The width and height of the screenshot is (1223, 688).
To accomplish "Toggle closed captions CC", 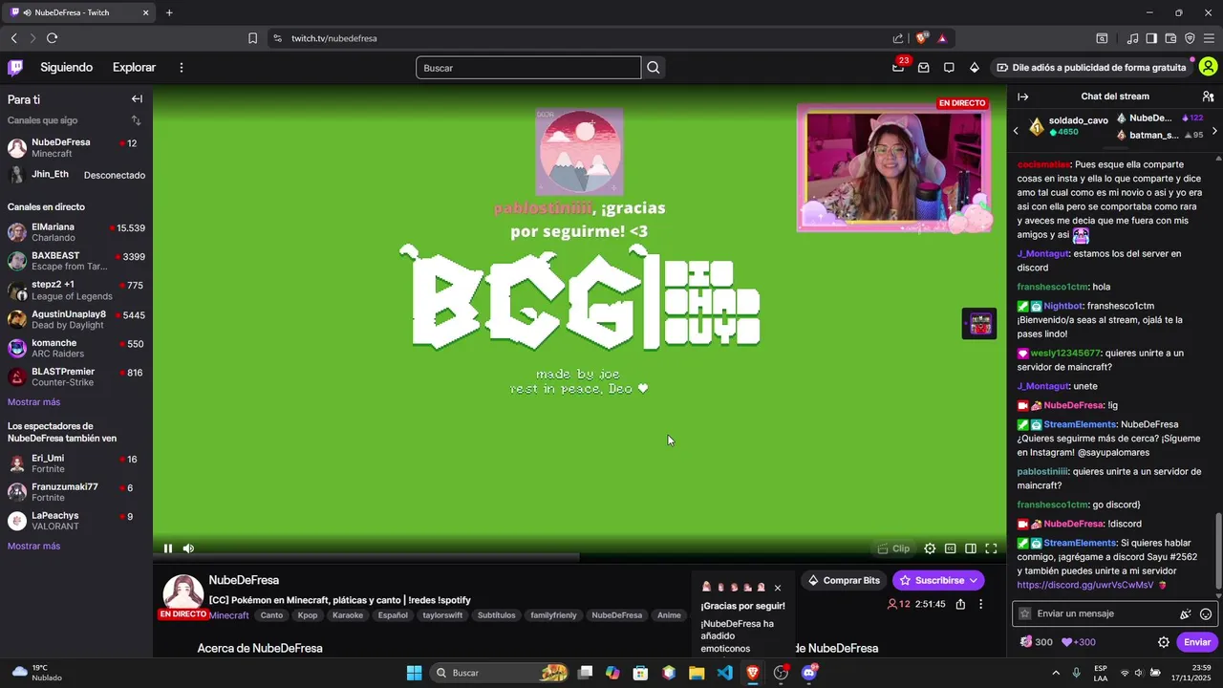I will 950,548.
